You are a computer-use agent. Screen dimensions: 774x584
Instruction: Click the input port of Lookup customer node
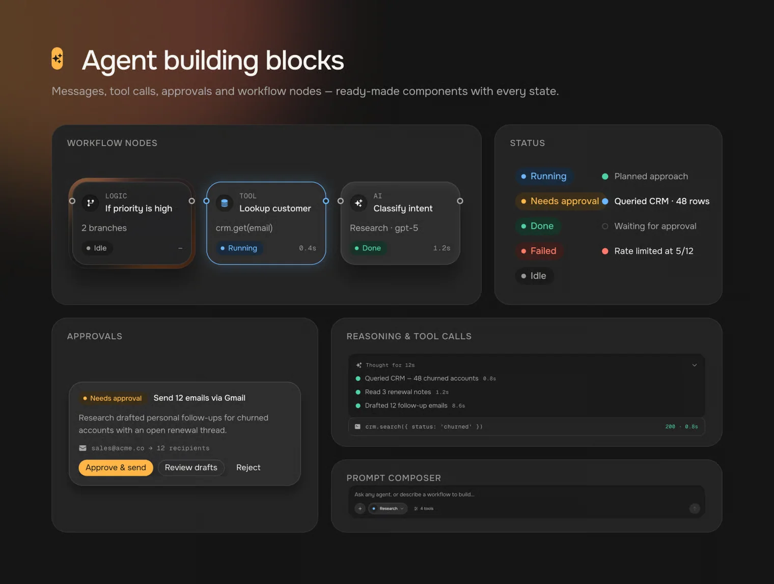(x=206, y=201)
